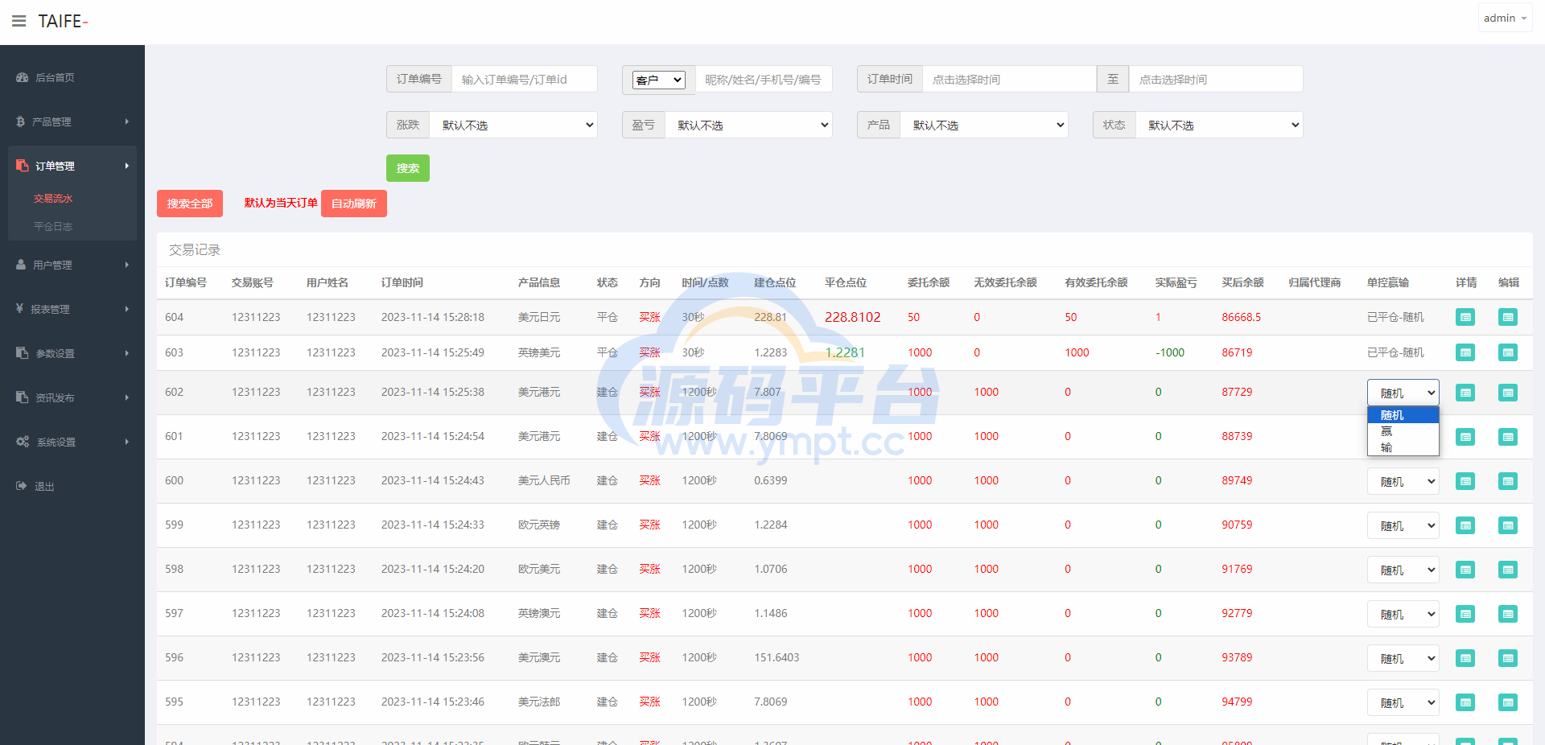The height and width of the screenshot is (745, 1545).
Task: Open the 涨跌 filter dropdown
Action: pyautogui.click(x=513, y=125)
